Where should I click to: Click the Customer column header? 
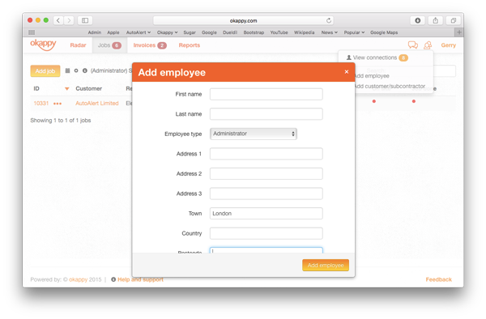(88, 88)
